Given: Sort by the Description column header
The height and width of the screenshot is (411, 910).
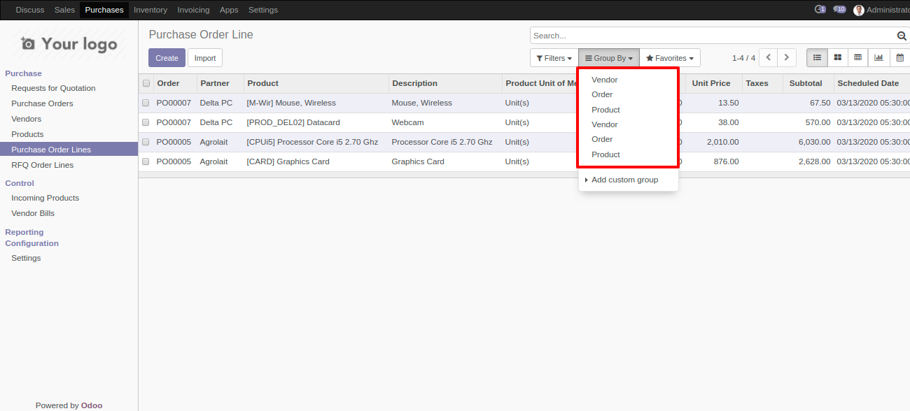Looking at the screenshot, I should [x=445, y=83].
